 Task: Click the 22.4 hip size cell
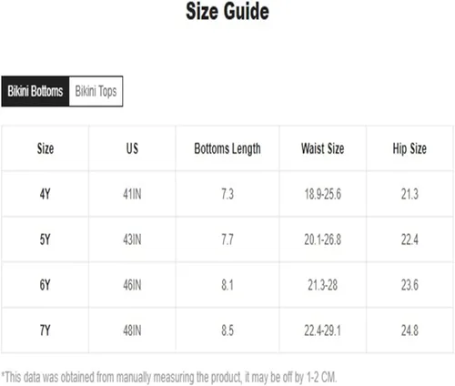click(x=409, y=239)
